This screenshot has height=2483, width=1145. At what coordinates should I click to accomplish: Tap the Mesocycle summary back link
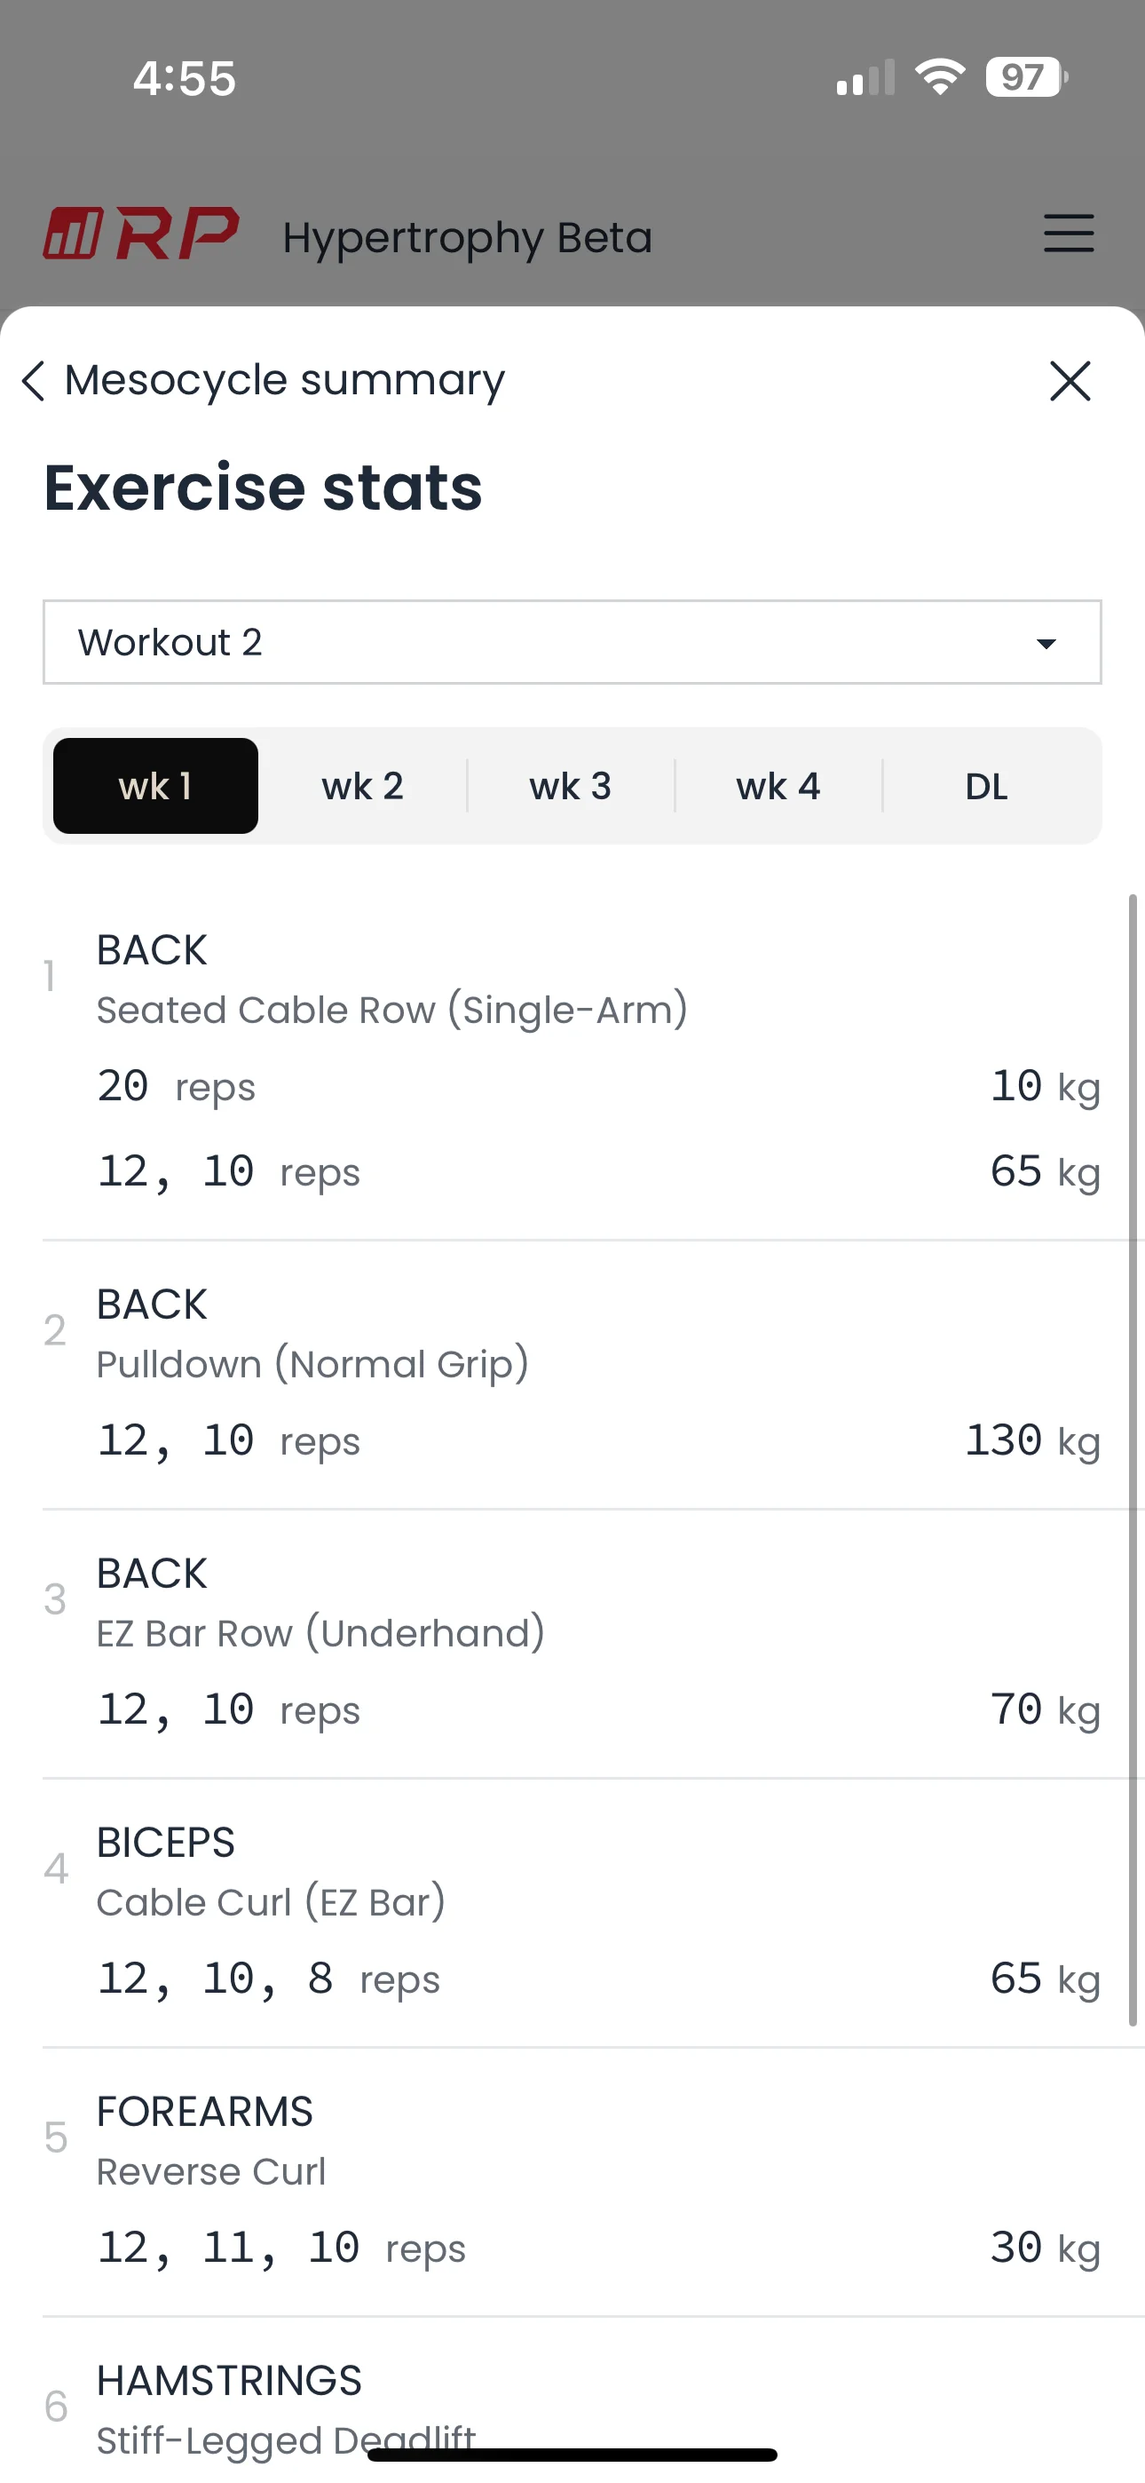pyautogui.click(x=283, y=381)
